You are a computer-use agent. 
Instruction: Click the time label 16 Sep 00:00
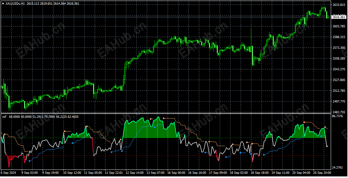click(x=176, y=173)
